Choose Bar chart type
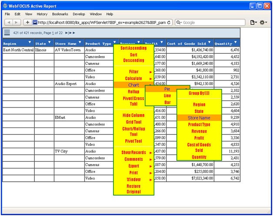The height and width of the screenshot is (216, 273). pos(167,102)
